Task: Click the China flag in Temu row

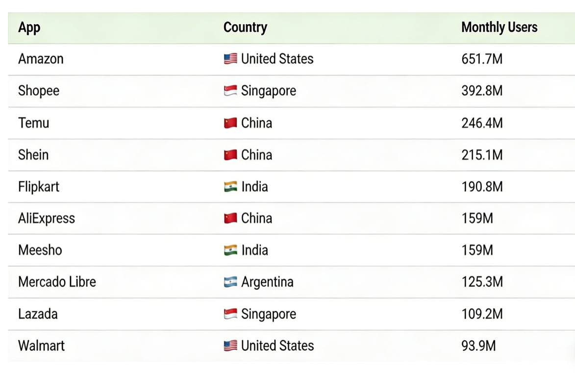Action: [230, 123]
